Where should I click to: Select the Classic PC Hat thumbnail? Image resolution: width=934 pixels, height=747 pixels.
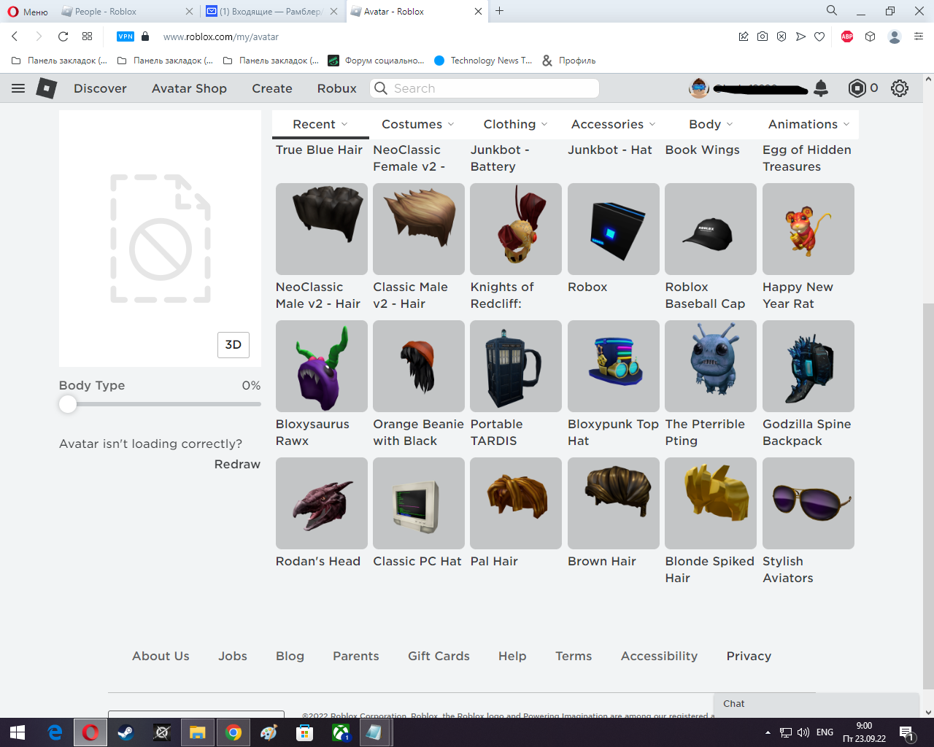coord(419,503)
